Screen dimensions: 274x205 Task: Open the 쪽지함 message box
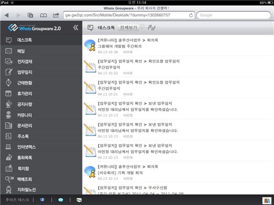41,169
